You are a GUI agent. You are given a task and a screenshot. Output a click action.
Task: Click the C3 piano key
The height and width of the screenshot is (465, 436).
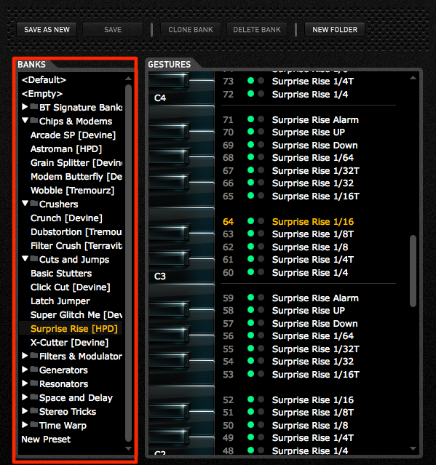pyautogui.click(x=181, y=276)
